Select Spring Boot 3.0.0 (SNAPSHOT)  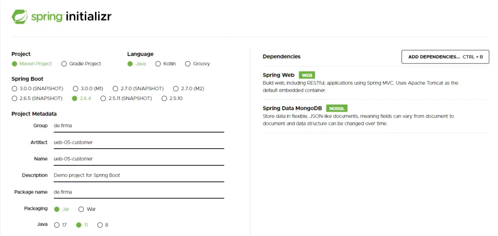(x=38, y=88)
